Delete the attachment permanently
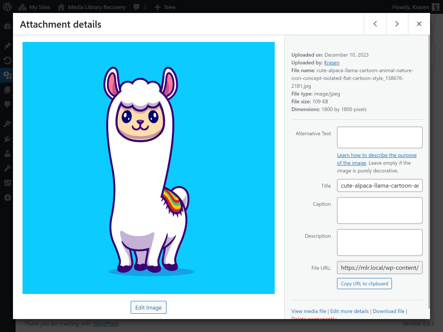Screen dimensions: 443x332 click(313, 319)
